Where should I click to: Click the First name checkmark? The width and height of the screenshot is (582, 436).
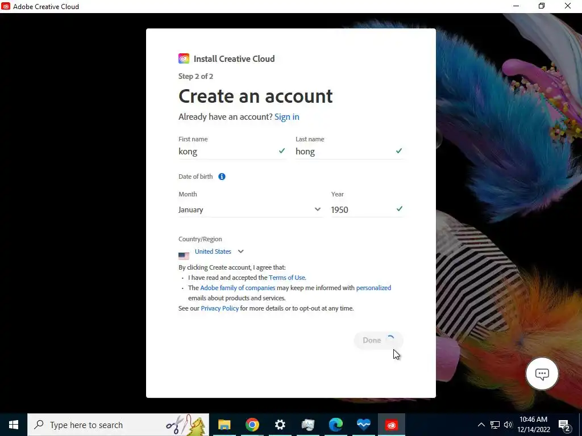(282, 150)
